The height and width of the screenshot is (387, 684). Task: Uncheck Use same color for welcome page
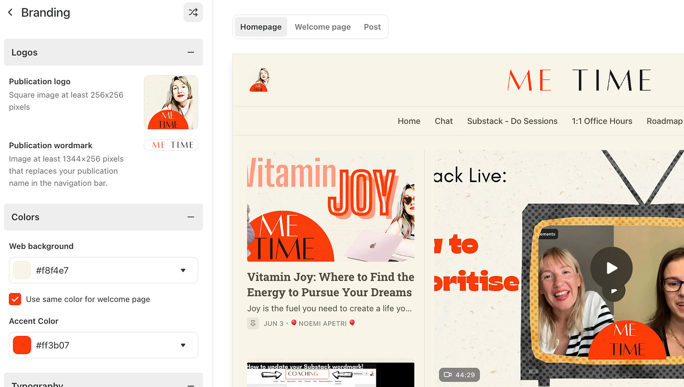15,299
